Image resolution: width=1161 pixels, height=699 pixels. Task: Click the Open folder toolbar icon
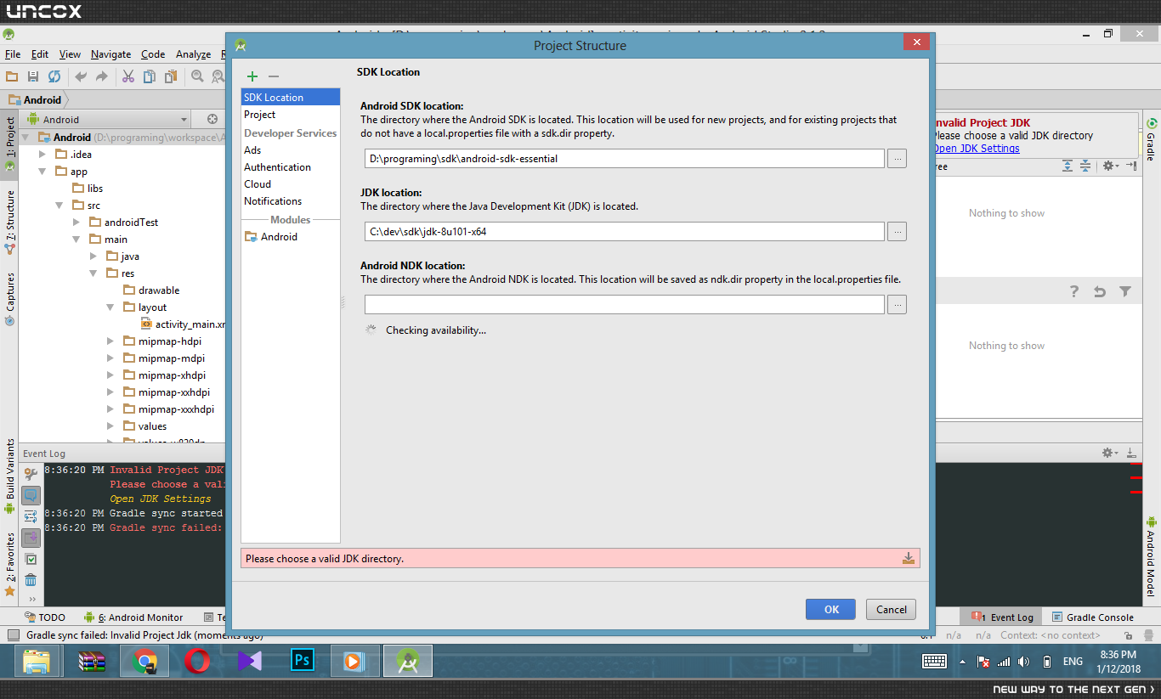tap(12, 76)
